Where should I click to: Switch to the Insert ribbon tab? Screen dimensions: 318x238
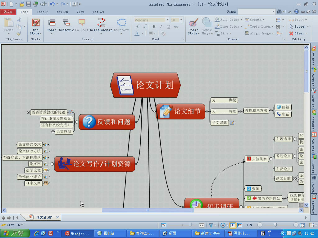[42, 12]
